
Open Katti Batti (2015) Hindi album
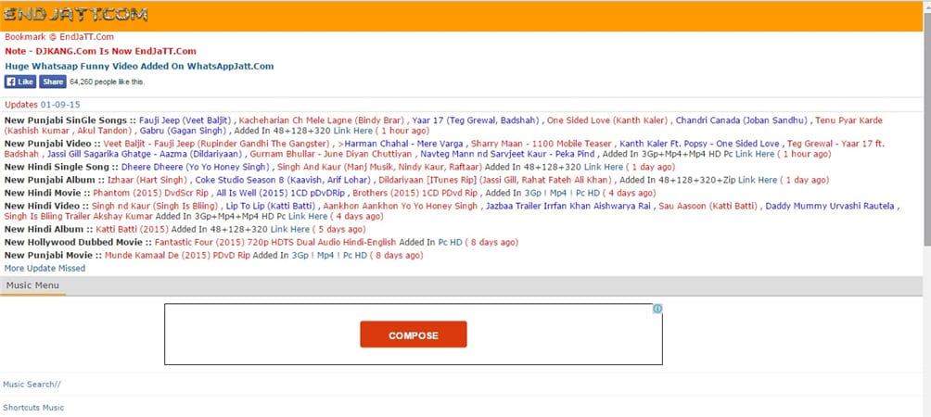click(x=133, y=230)
